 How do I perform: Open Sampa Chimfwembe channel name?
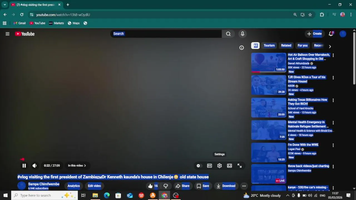click(x=44, y=184)
